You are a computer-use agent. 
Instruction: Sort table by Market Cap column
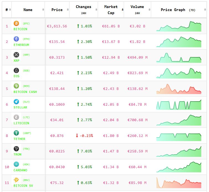coord(111,10)
